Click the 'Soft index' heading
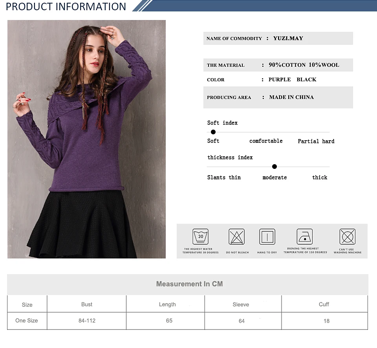This screenshot has height=348, width=377. pos(222,123)
